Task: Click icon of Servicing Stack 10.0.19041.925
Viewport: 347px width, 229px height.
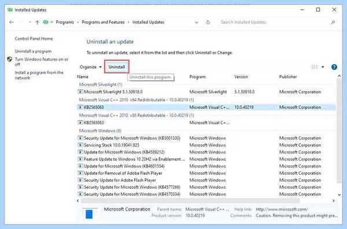Action: [80, 145]
